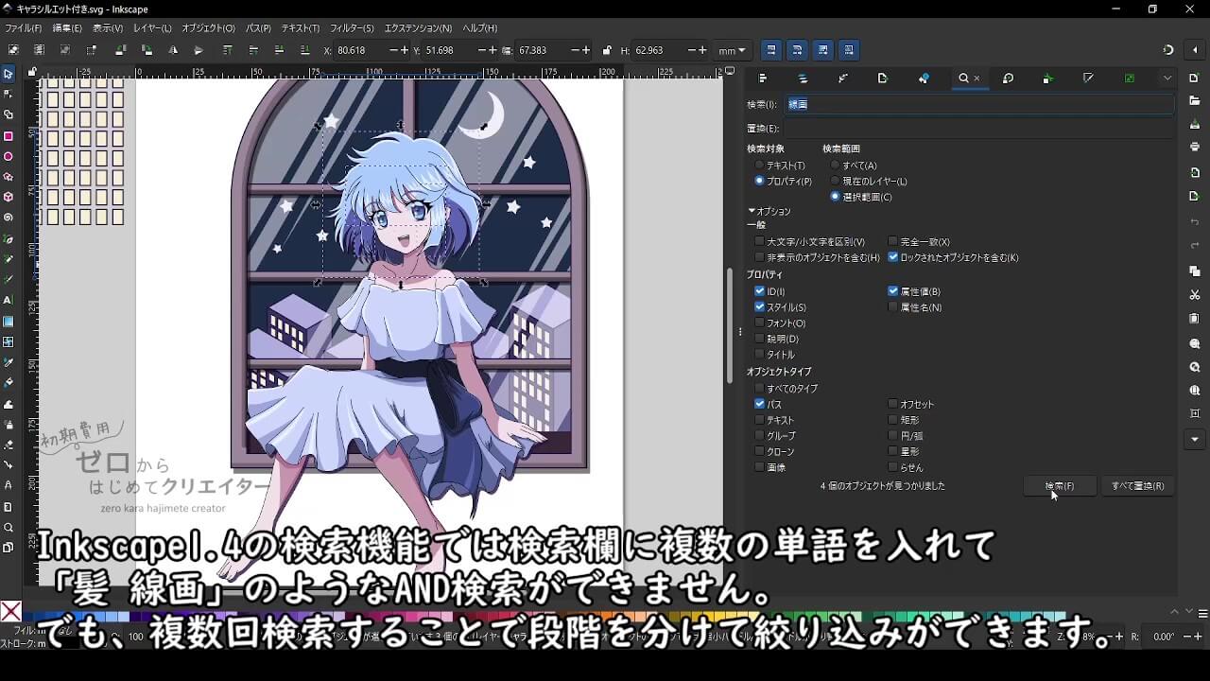Select the Selector arrow tool
The image size is (1210, 681).
tap(9, 74)
